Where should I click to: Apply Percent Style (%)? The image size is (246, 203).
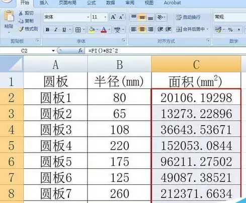230,30
